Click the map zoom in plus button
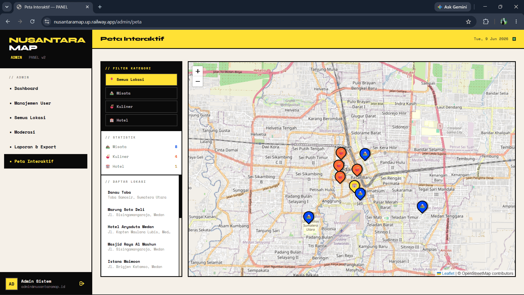The width and height of the screenshot is (524, 295). (198, 71)
